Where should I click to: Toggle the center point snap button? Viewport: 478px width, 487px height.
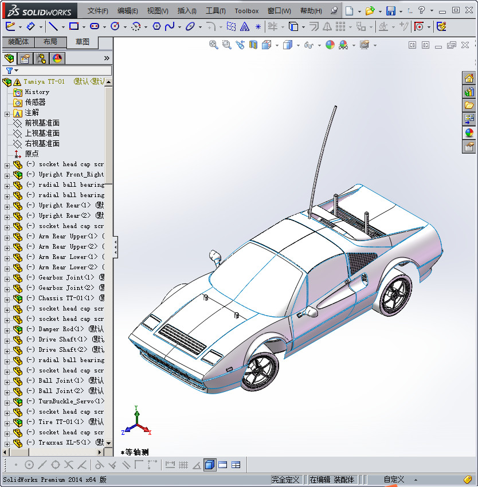click(x=29, y=465)
